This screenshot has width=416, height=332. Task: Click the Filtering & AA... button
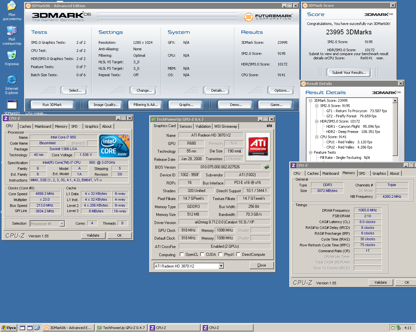pos(146,105)
